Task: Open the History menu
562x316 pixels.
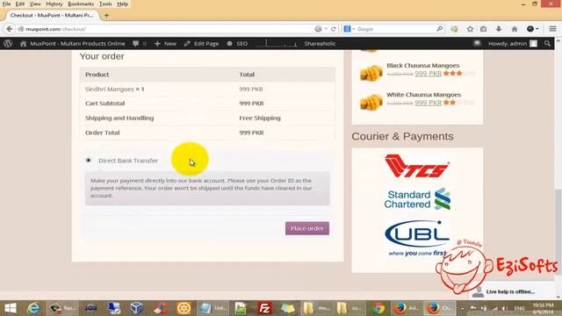Action: click(54, 4)
